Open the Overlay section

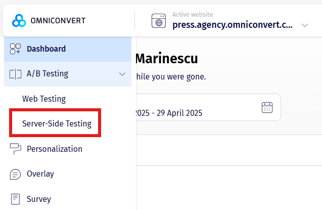click(40, 174)
